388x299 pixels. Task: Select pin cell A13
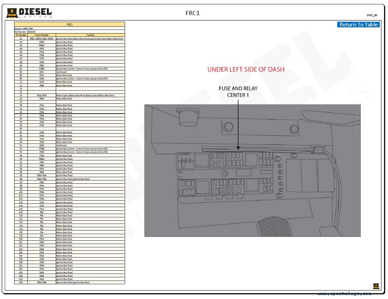21,202
